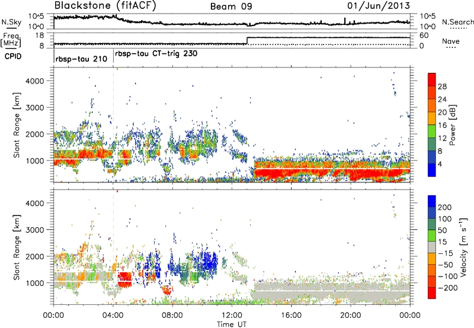Click the velocity panel 'Slant Range [km]' label

[17, 247]
